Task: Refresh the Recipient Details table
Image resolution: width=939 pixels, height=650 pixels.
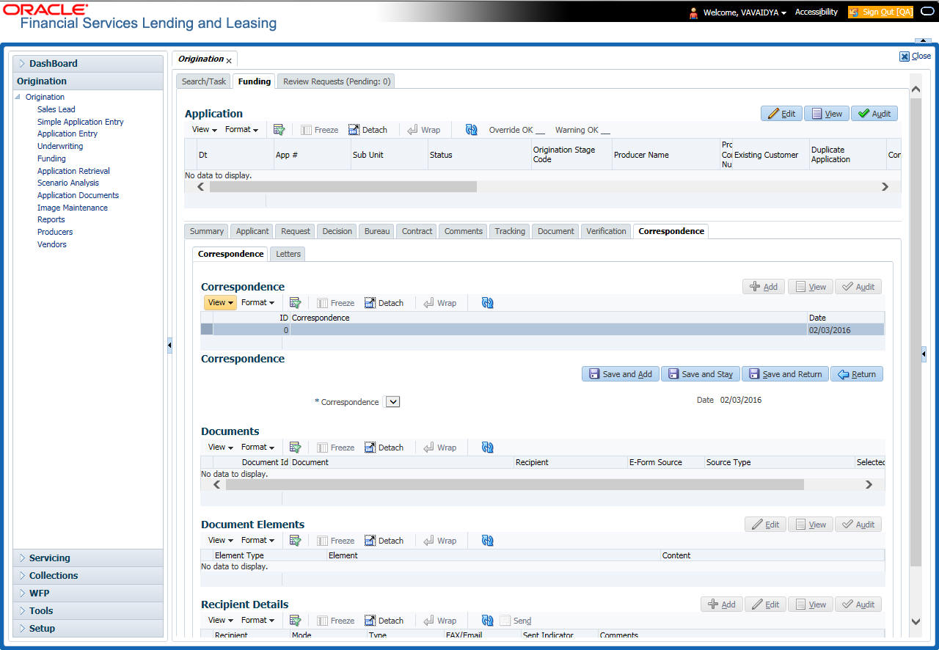Action: pyautogui.click(x=488, y=621)
